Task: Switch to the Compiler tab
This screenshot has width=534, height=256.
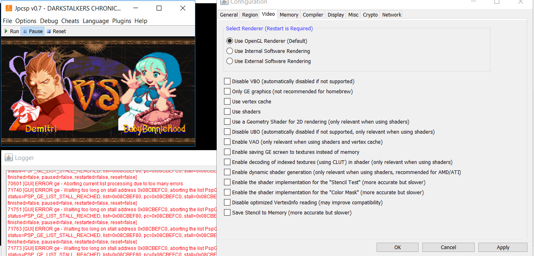Action: coord(313,15)
